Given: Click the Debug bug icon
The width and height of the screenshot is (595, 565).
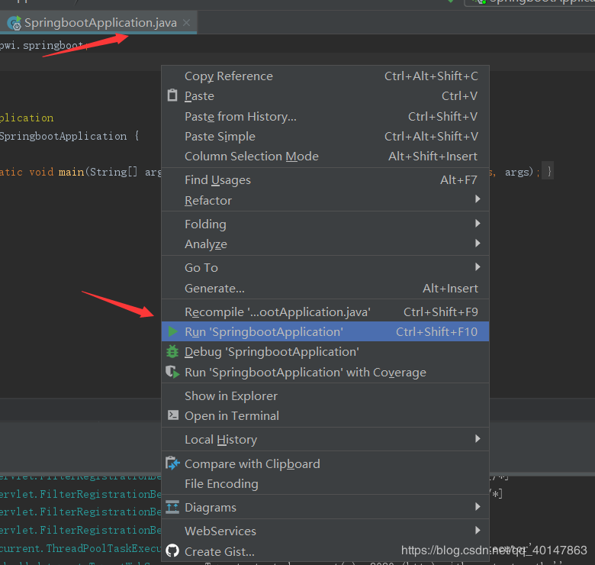Looking at the screenshot, I should point(172,352).
